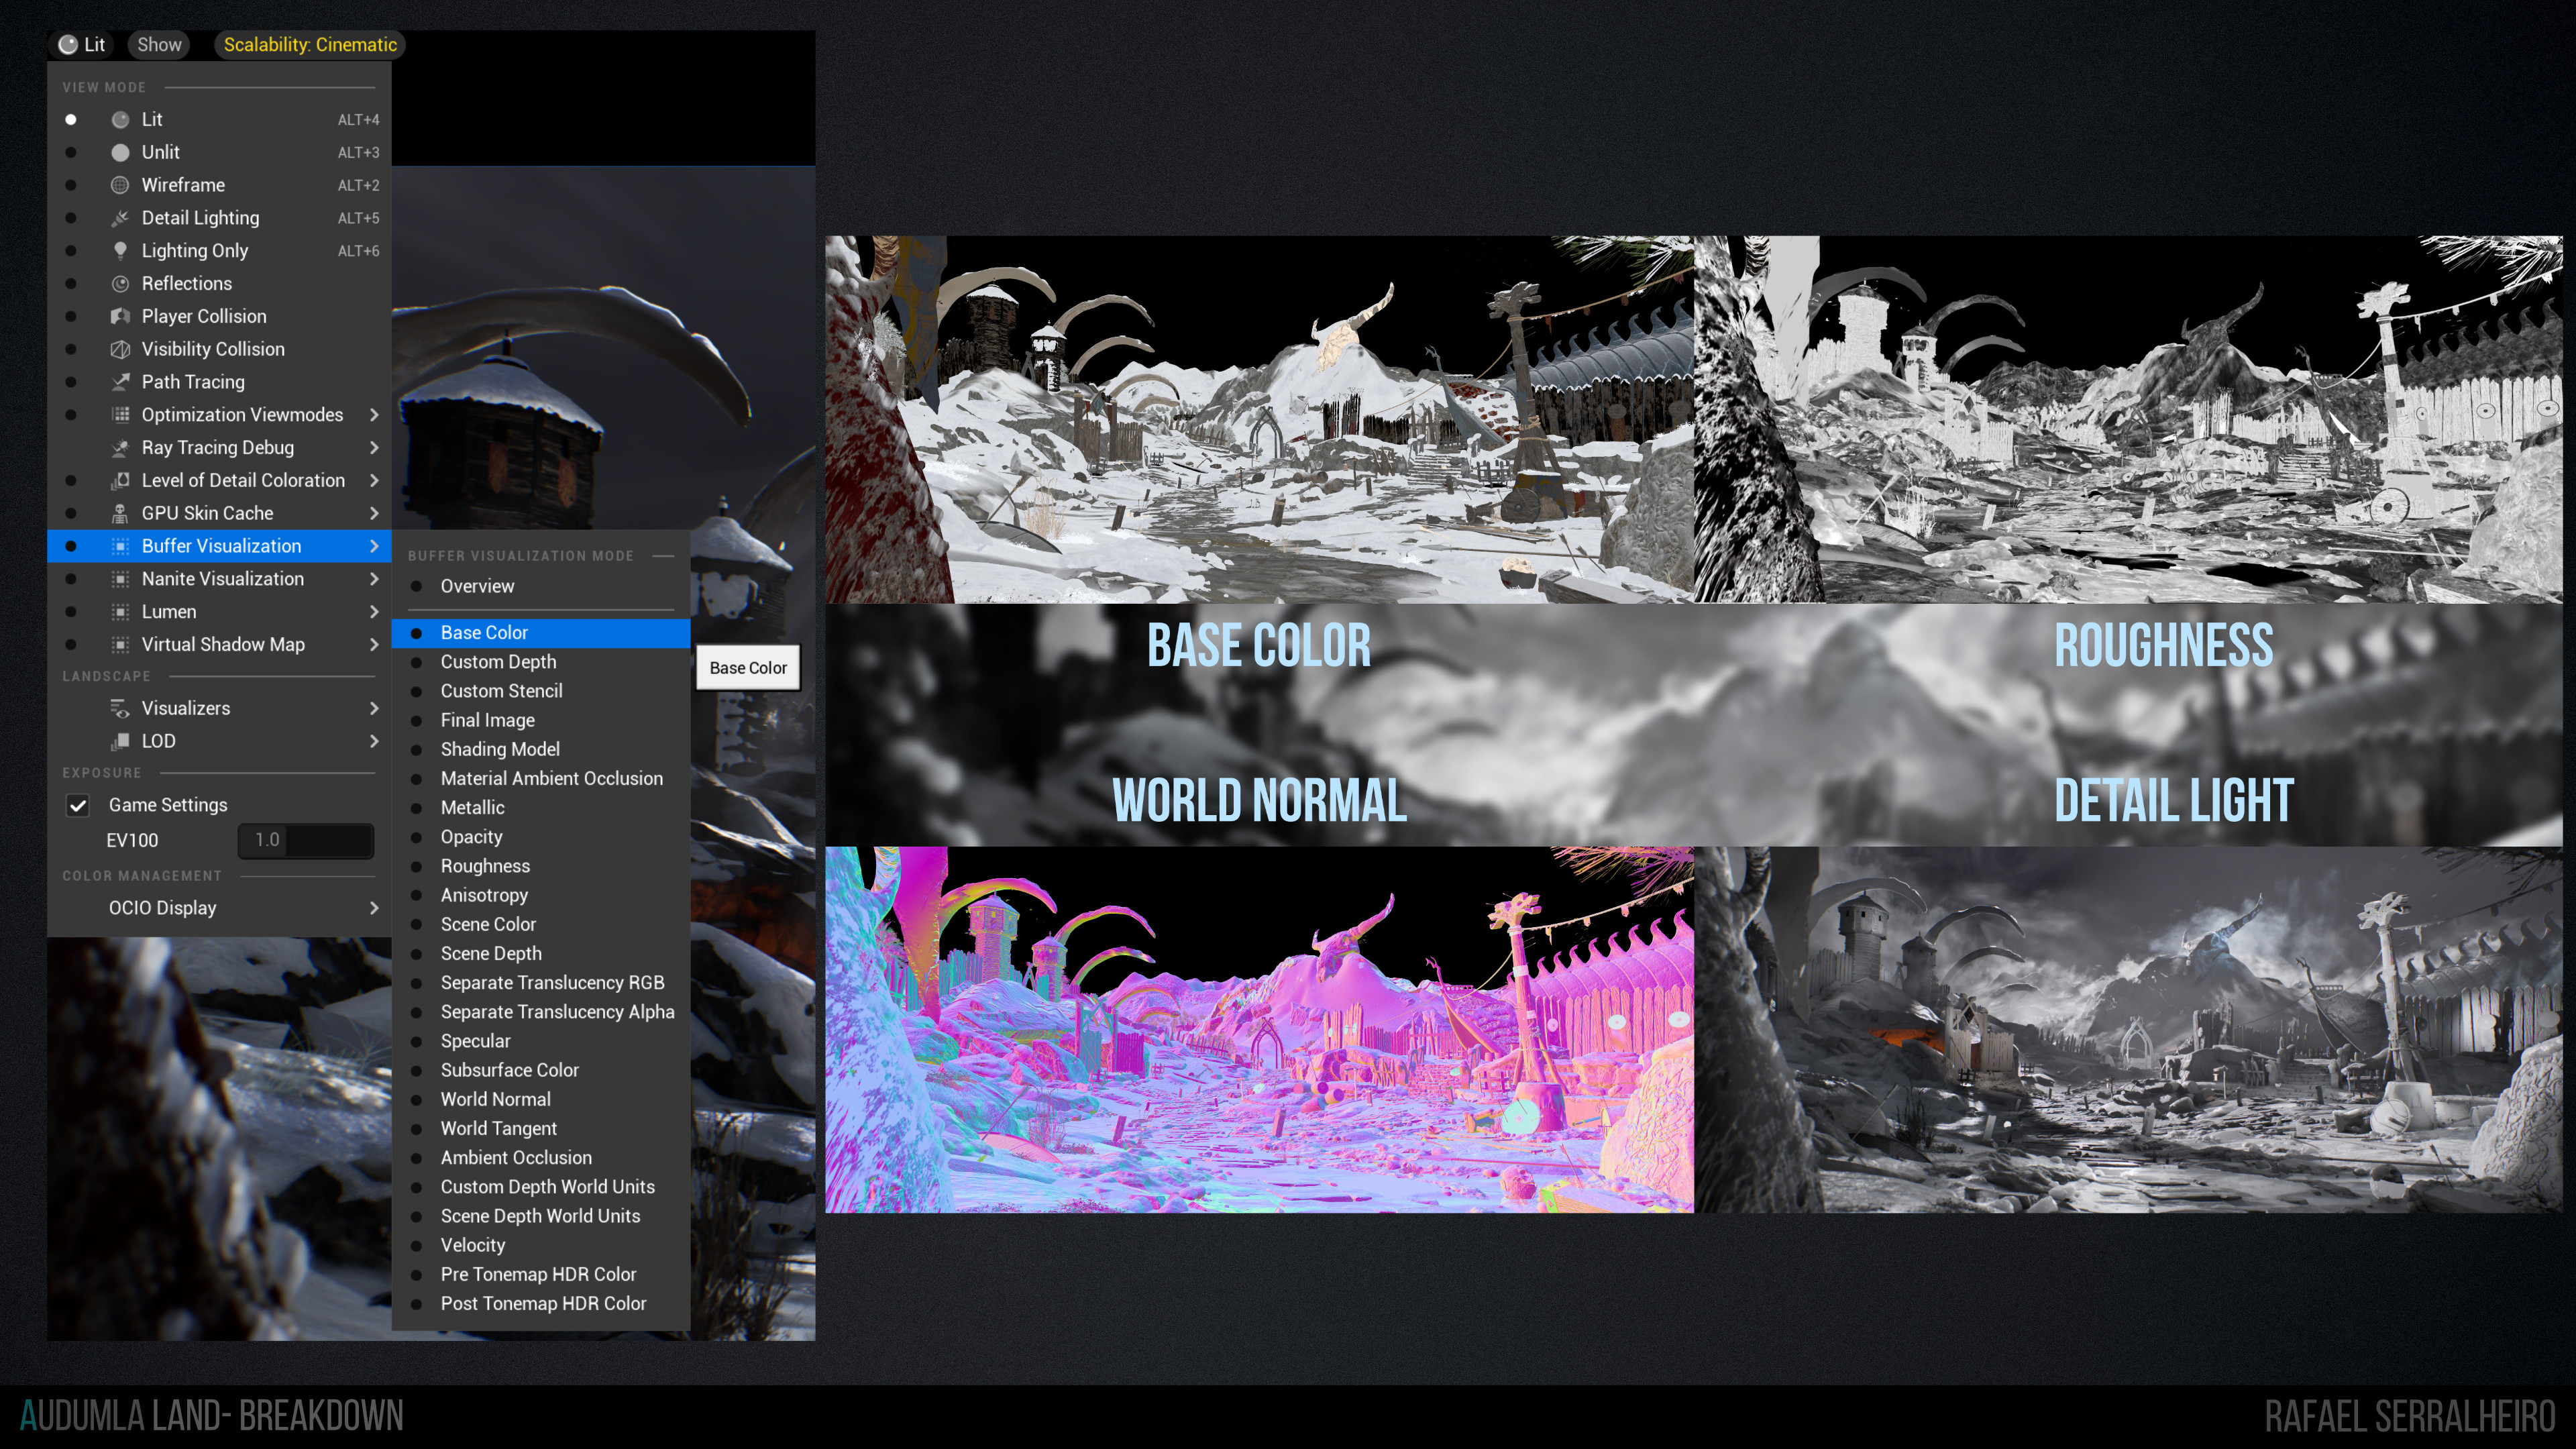Click the Lumen icon
The width and height of the screenshot is (2576, 1449).
120,612
